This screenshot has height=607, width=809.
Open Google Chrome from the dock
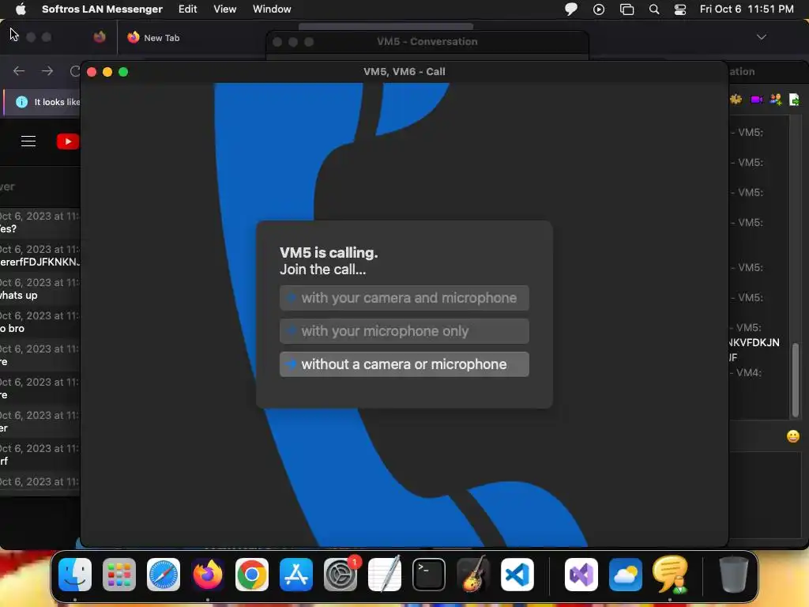[x=252, y=575]
